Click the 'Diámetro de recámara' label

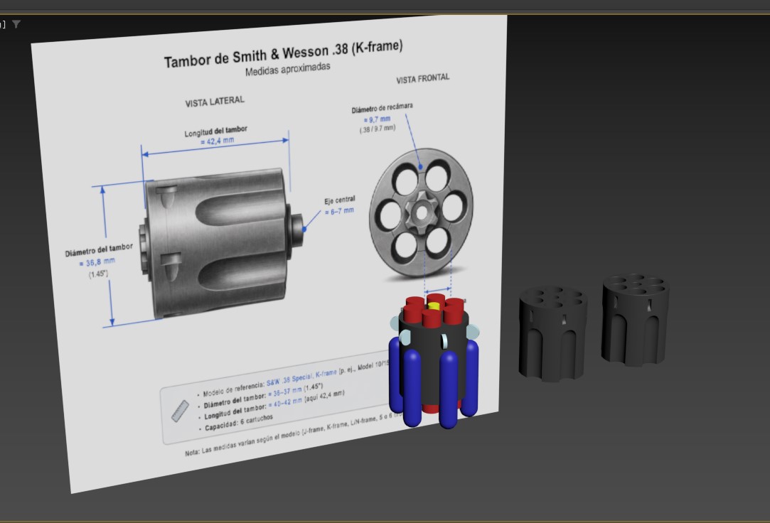(x=382, y=108)
